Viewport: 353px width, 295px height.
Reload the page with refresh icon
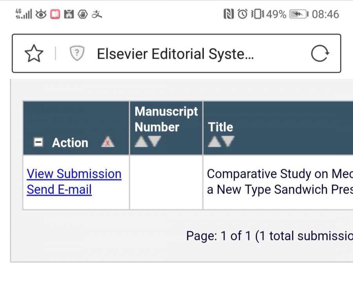tap(320, 54)
